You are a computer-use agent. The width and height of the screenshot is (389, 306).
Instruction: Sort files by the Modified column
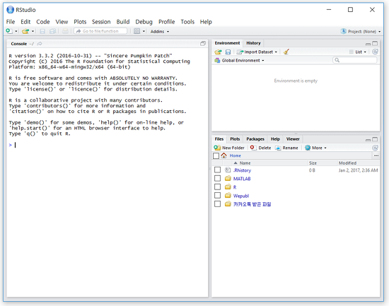point(347,163)
